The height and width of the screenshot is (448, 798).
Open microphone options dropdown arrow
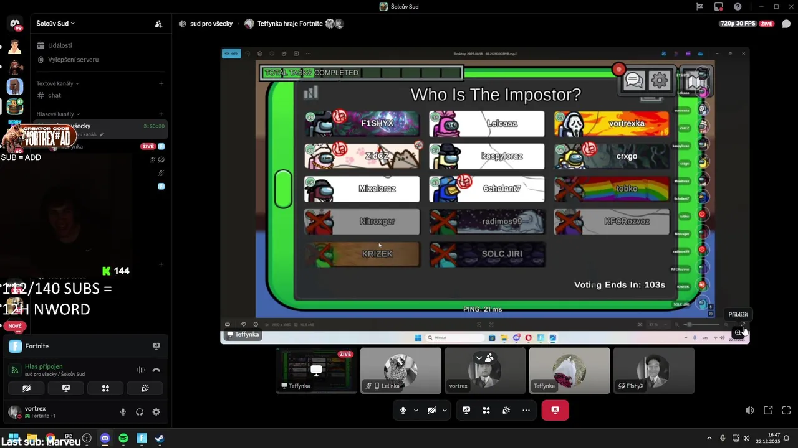[416, 411]
